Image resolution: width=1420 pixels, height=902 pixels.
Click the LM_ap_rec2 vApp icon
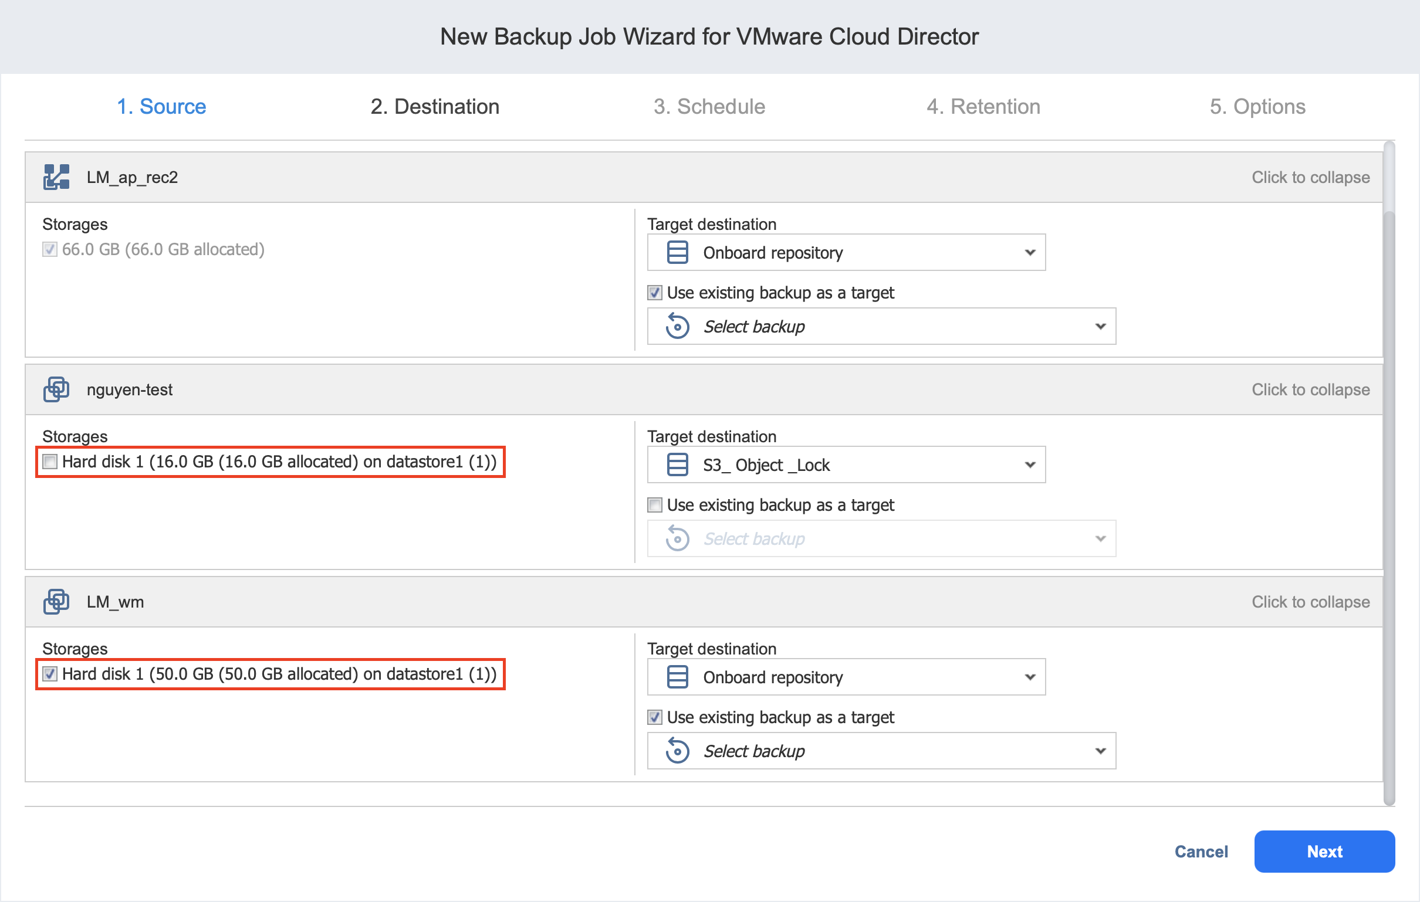56,177
